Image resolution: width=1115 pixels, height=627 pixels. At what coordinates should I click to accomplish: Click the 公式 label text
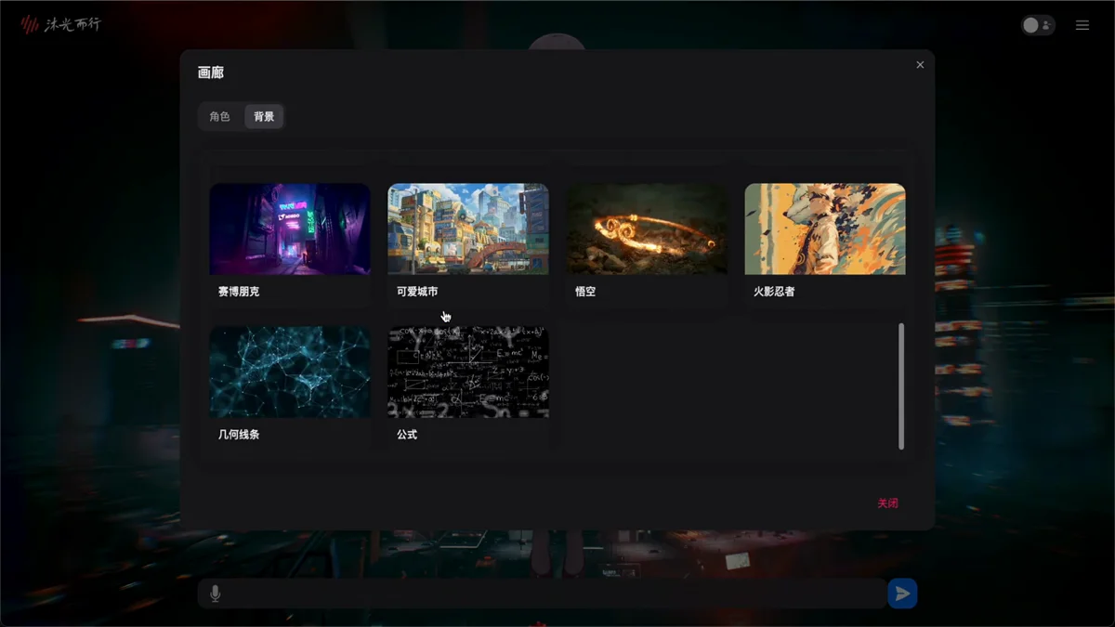pos(407,435)
